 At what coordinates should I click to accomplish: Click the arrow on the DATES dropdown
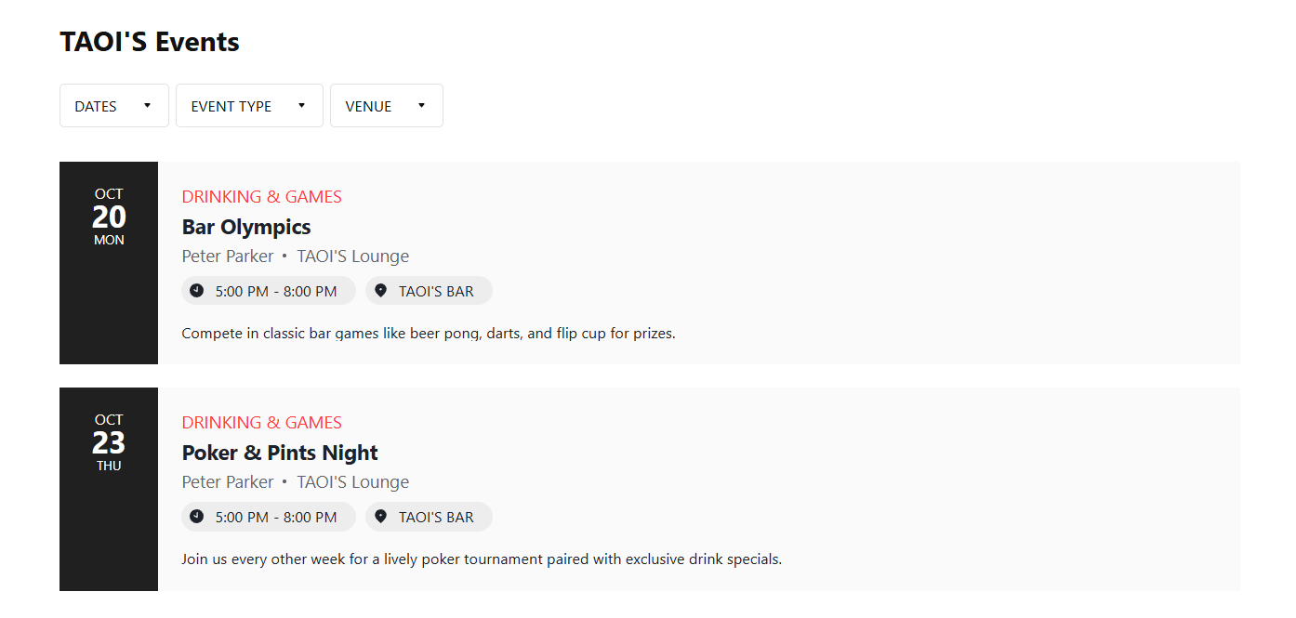coord(147,105)
